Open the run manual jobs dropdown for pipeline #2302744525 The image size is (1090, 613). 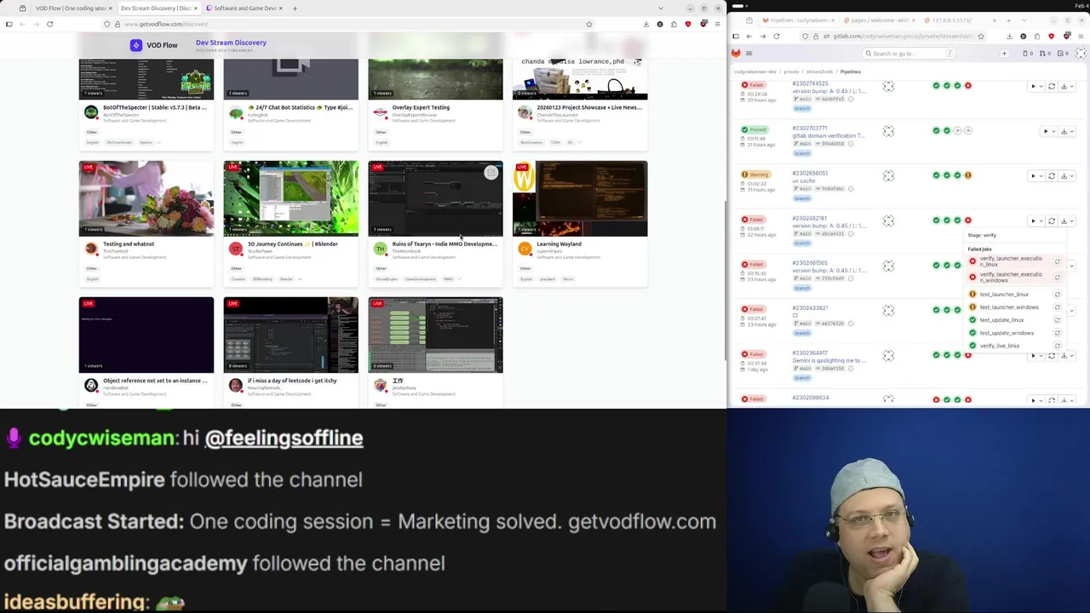point(1036,86)
